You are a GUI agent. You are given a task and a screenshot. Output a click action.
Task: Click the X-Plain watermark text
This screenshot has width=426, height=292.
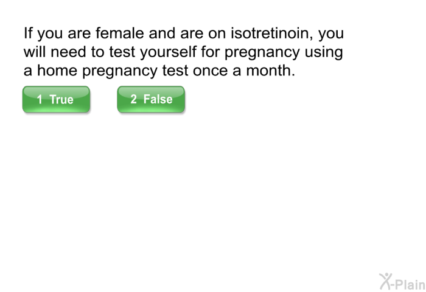click(x=409, y=285)
